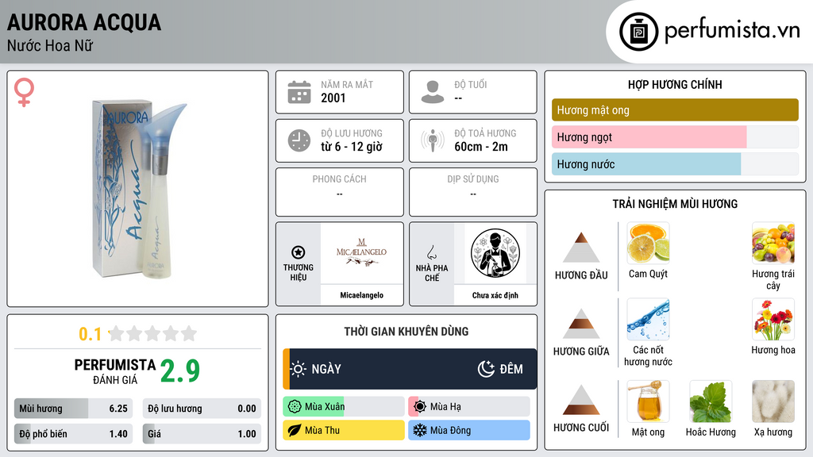Image resolution: width=813 pixels, height=457 pixels.
Task: Open the Hoắc Hương patchouli leaf image
Action: [711, 401]
